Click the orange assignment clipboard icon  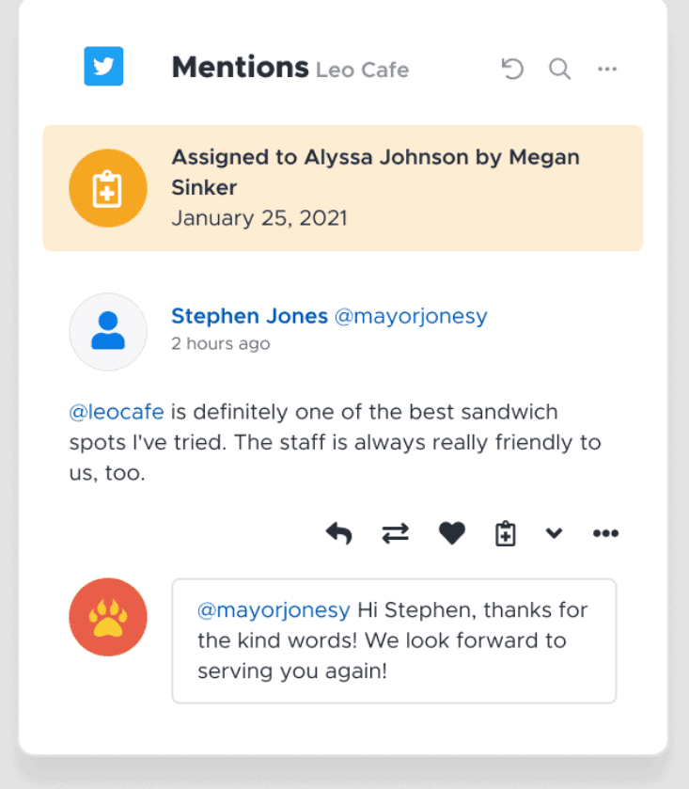(x=108, y=188)
